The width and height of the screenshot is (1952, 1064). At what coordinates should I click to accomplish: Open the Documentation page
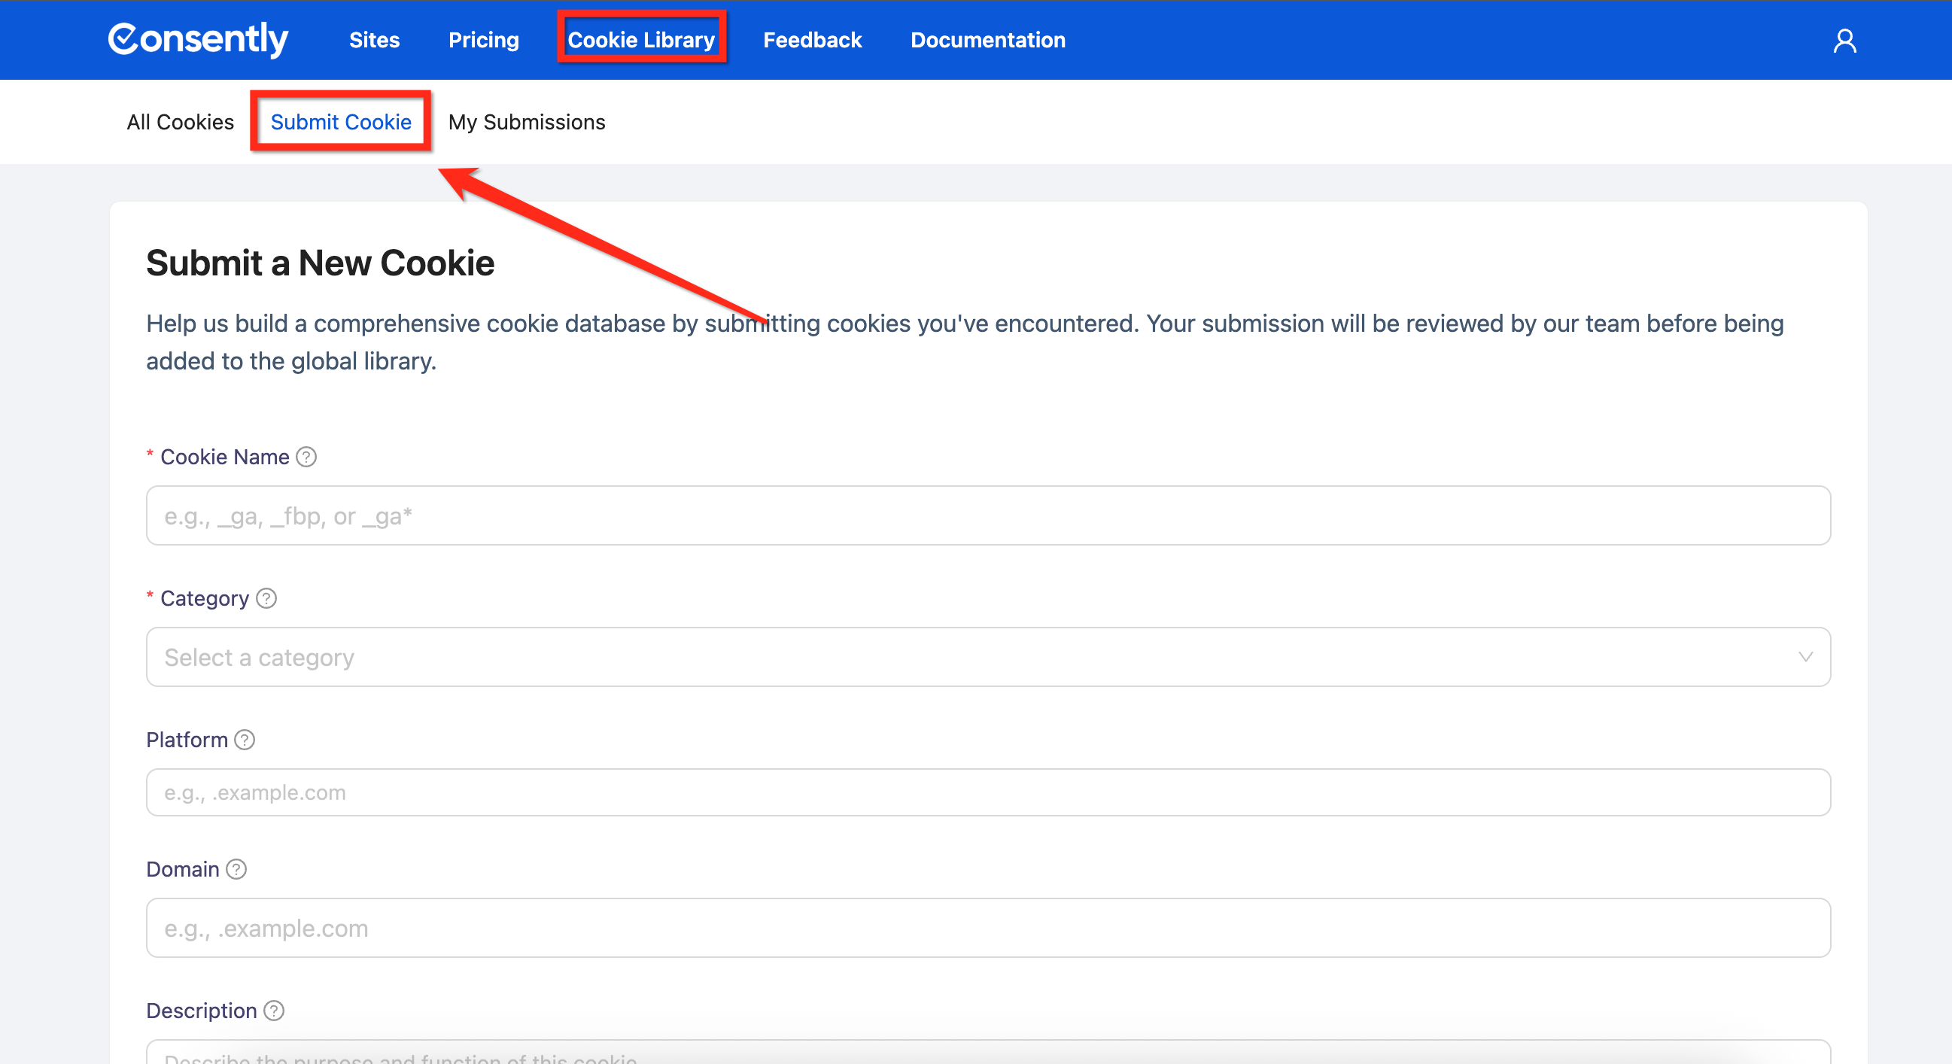[x=987, y=40]
